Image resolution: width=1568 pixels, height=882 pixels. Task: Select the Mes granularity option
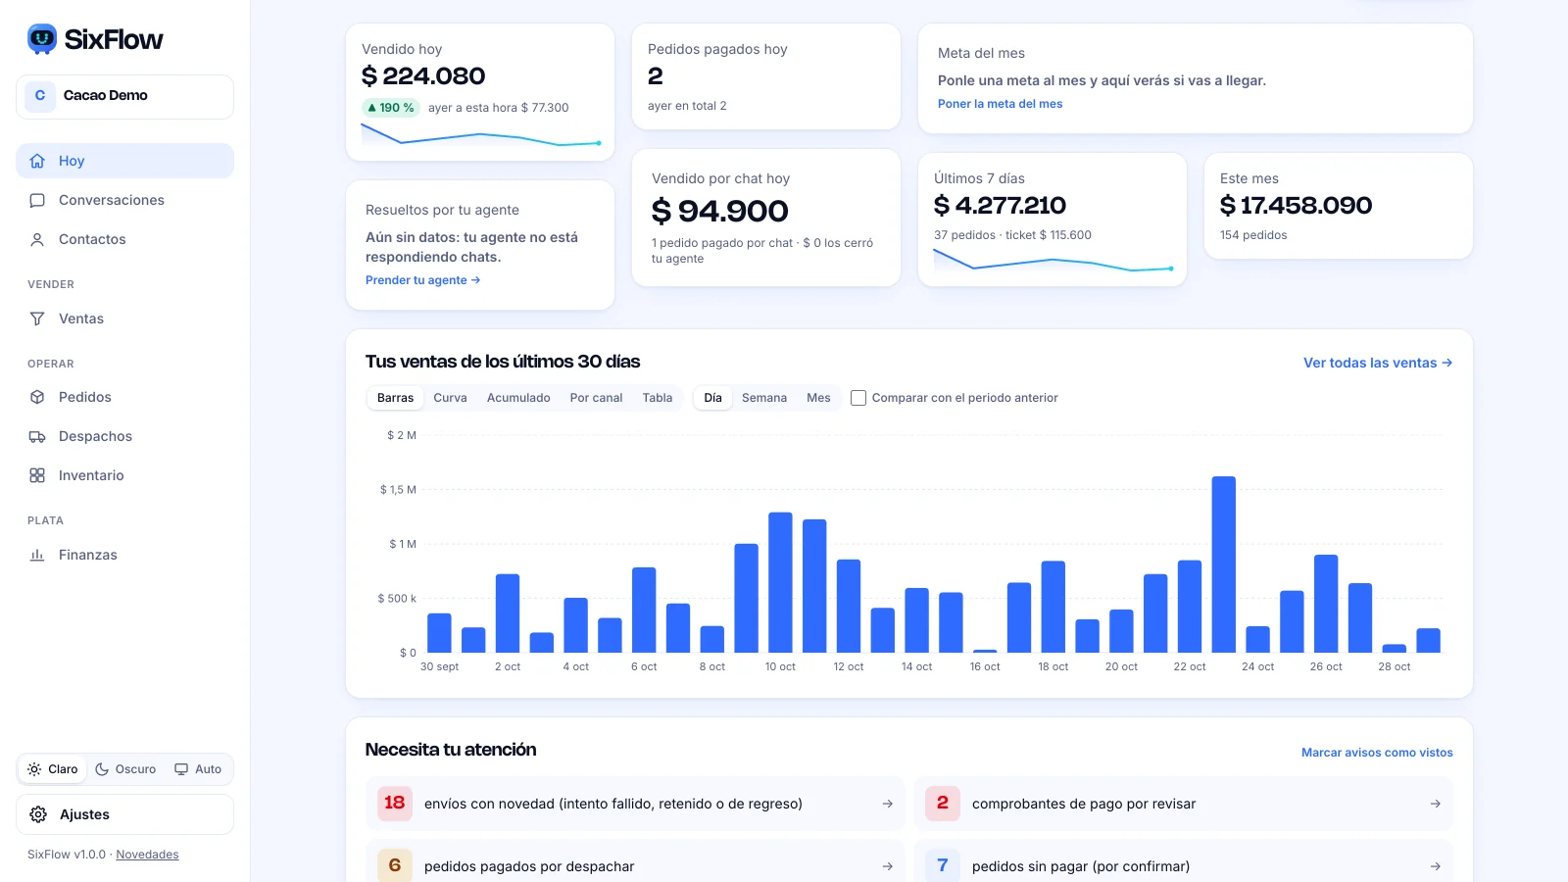click(818, 398)
